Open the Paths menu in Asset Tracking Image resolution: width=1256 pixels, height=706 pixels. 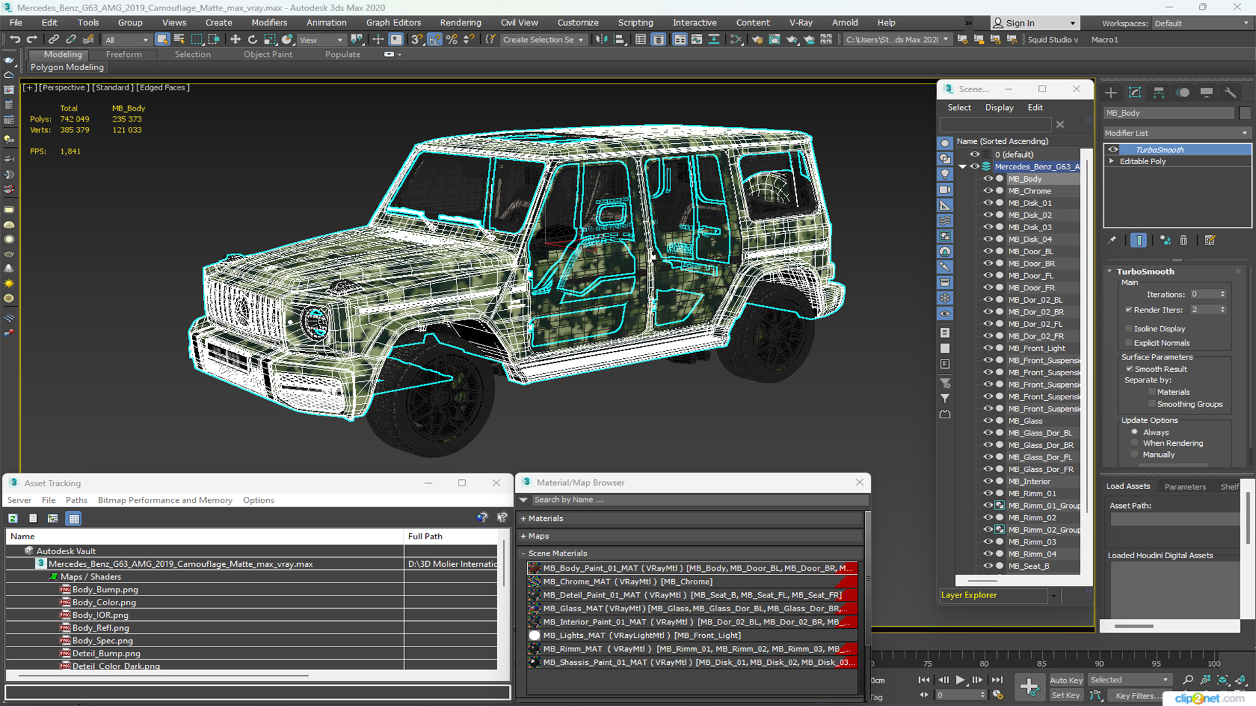76,500
